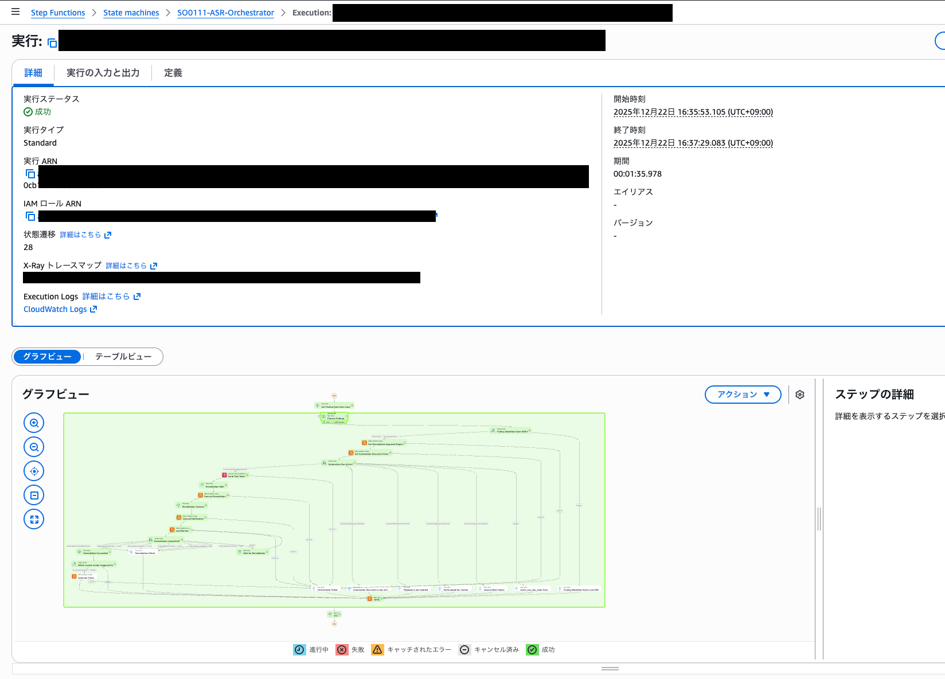The image size is (945, 679).
Task: Select the Orchestrator Failed step
Action: (326, 589)
